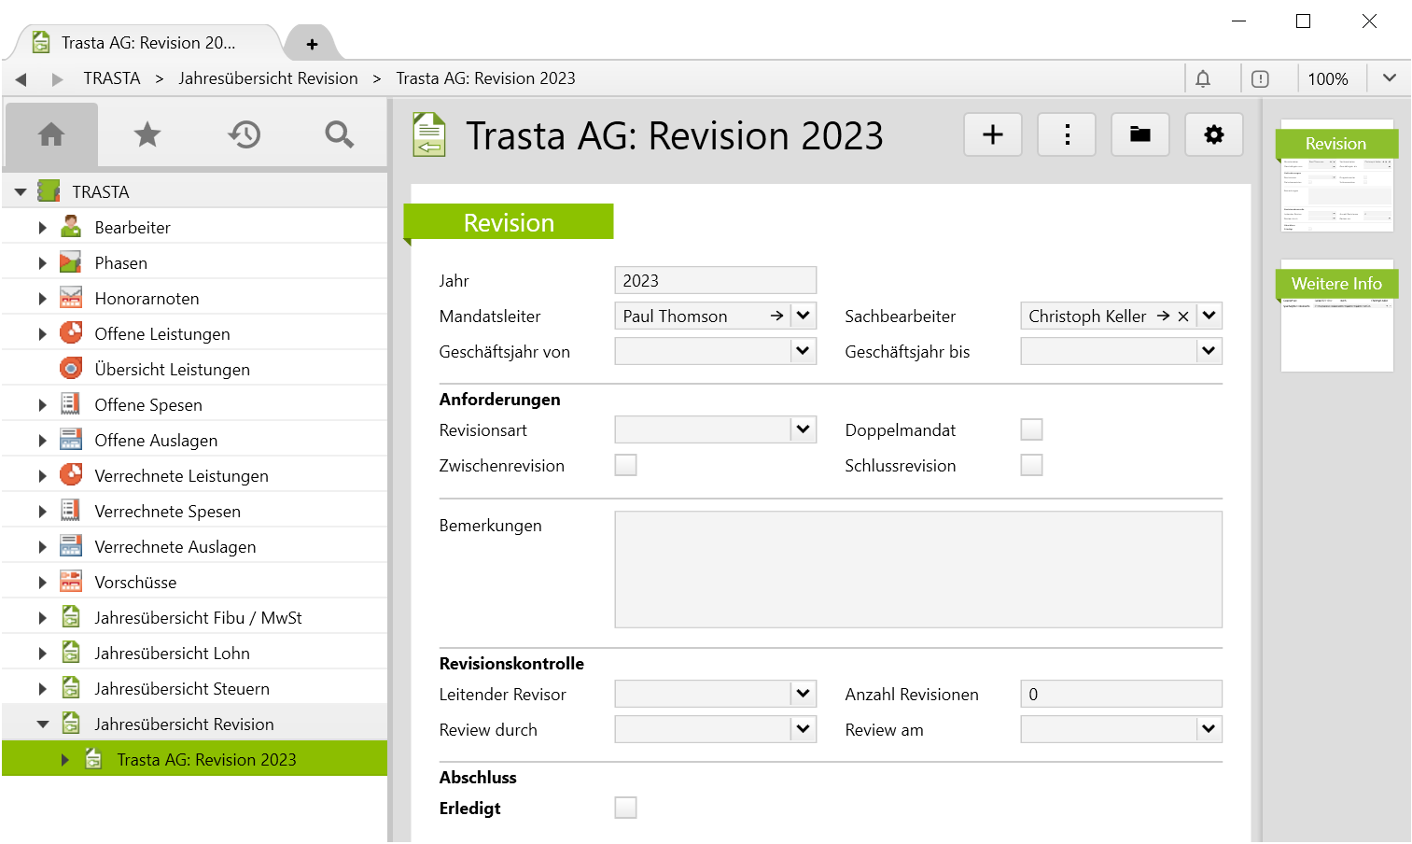The width and height of the screenshot is (1412, 844).
Task: Open the Revisionsart dropdown
Action: [803, 429]
